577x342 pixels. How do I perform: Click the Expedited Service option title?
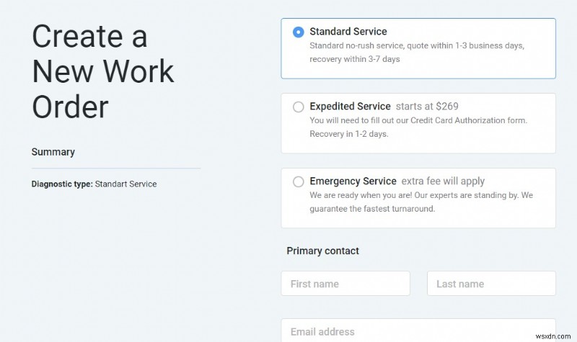click(350, 107)
